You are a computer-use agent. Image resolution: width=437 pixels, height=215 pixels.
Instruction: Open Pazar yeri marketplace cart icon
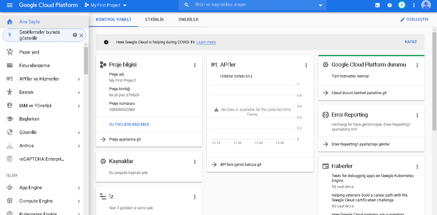(10, 52)
